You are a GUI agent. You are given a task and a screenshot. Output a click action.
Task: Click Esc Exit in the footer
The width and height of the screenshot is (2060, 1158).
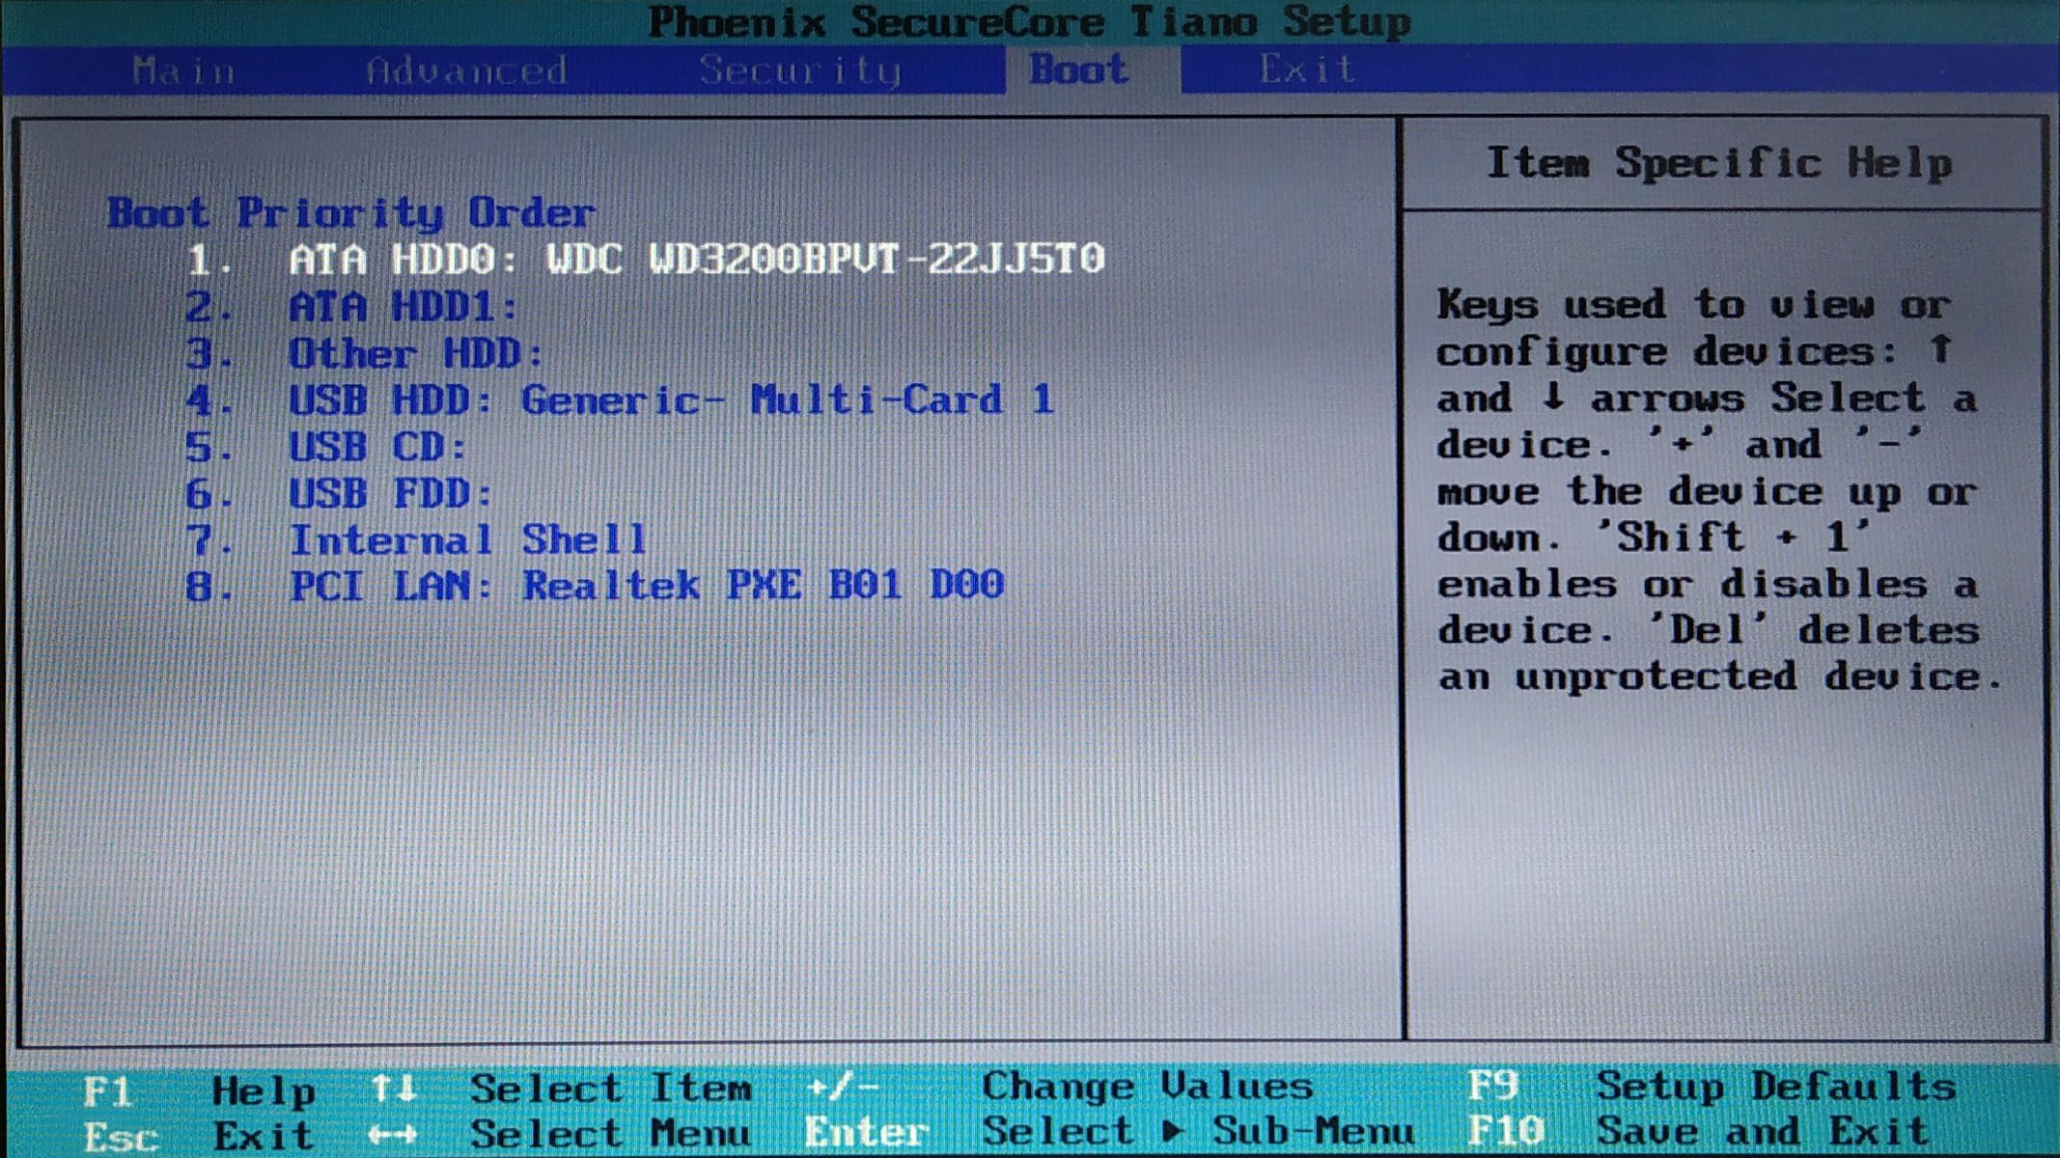pos(198,1136)
